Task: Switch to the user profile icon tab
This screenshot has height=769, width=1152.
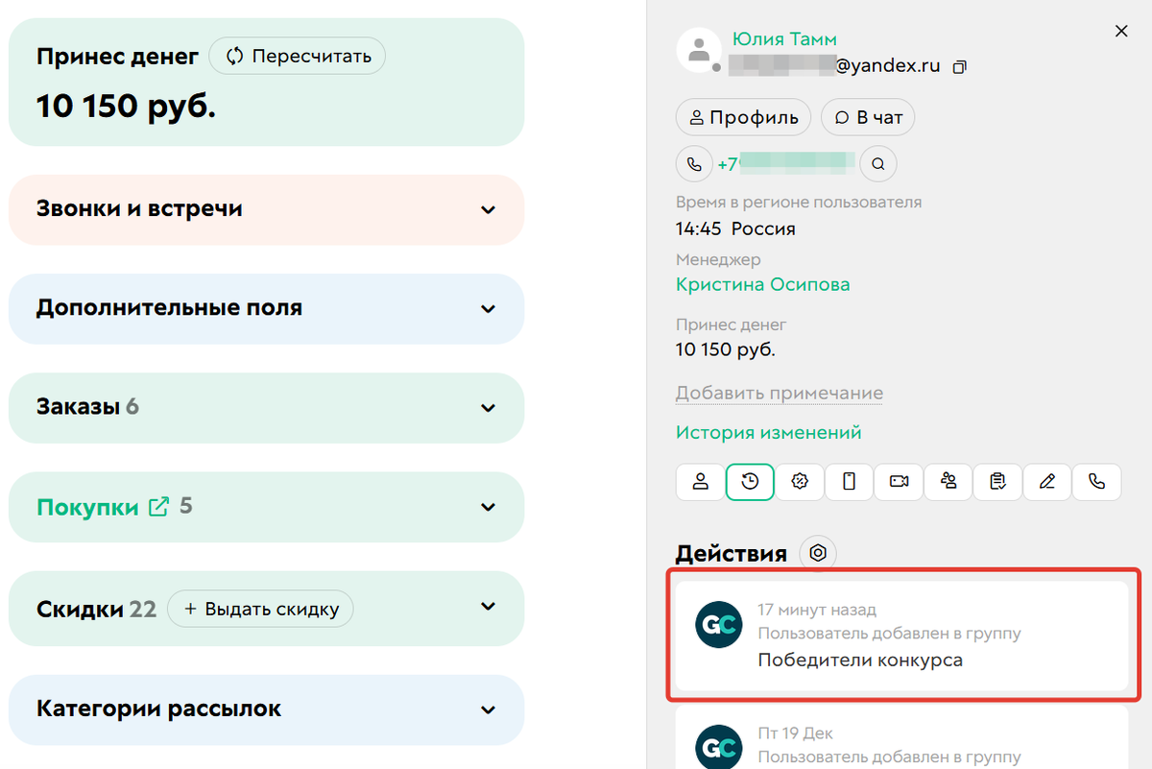Action: point(701,482)
